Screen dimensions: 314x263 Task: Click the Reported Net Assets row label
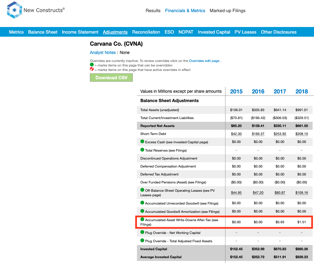tap(157, 126)
